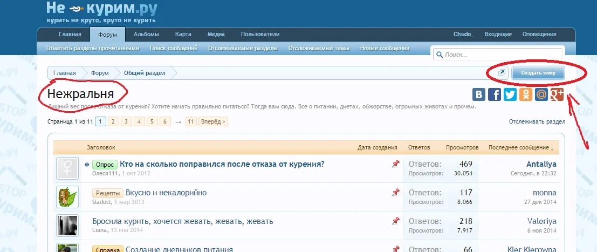Screen dimensions: 597x252
Task: Open Chudo_ user account menu
Action: coord(464,35)
